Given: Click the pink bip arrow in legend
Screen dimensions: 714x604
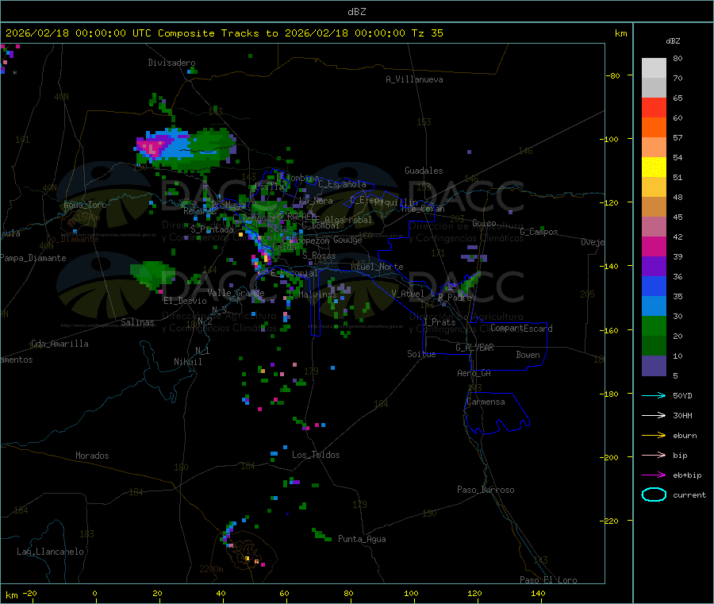Looking at the screenshot, I should 654,455.
